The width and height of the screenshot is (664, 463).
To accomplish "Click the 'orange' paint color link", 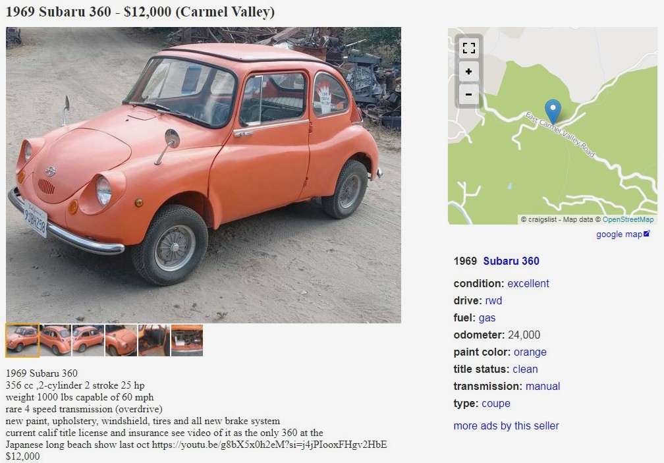I will click(x=530, y=352).
